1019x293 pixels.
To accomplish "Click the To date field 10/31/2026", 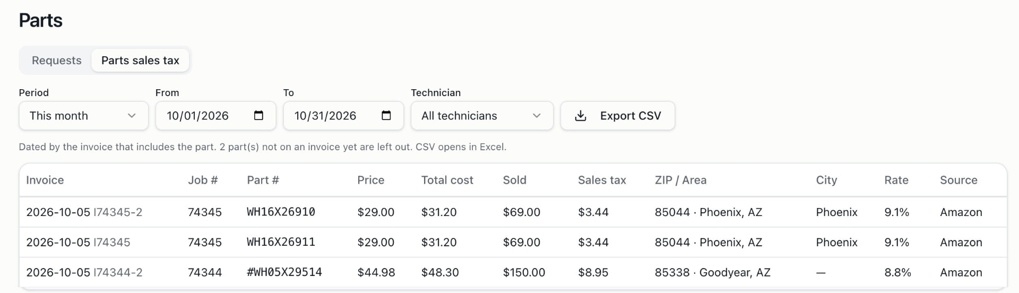I will (343, 116).
